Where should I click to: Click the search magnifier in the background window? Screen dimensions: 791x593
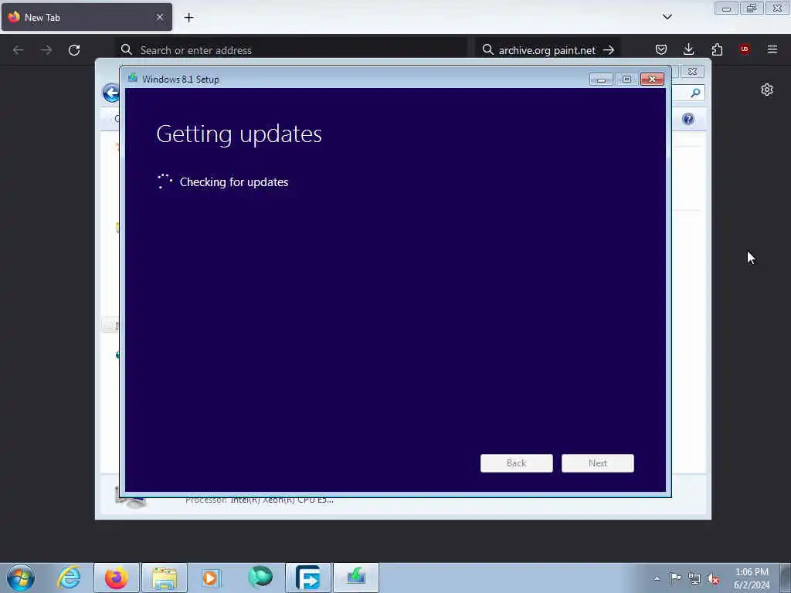point(695,93)
